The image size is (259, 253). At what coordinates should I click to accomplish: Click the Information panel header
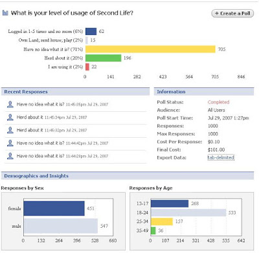204,92
